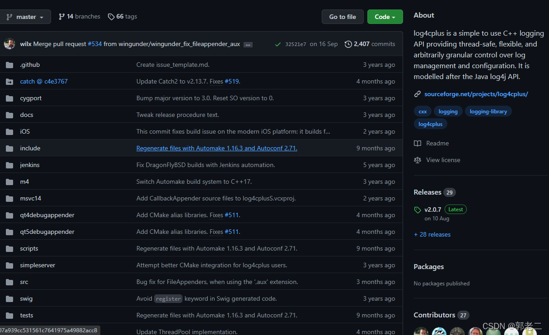Open the src directory name
Image resolution: width=549 pixels, height=335 pixels.
pos(24,282)
